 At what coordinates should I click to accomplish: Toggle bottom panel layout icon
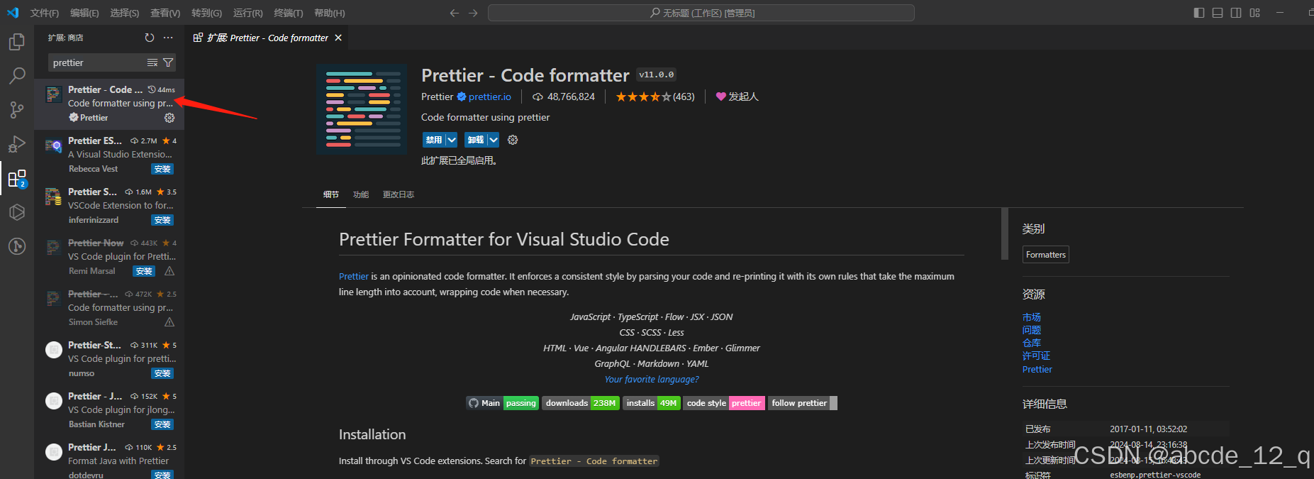(1218, 13)
